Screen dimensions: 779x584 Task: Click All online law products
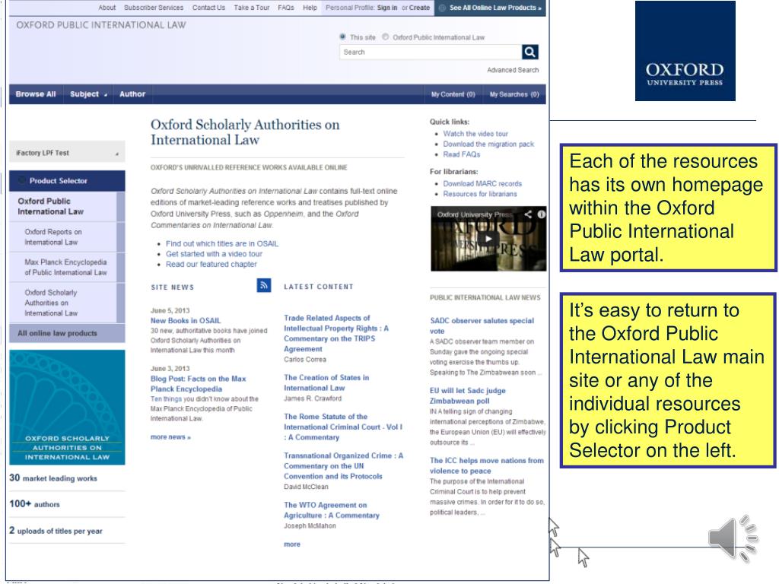coord(57,333)
